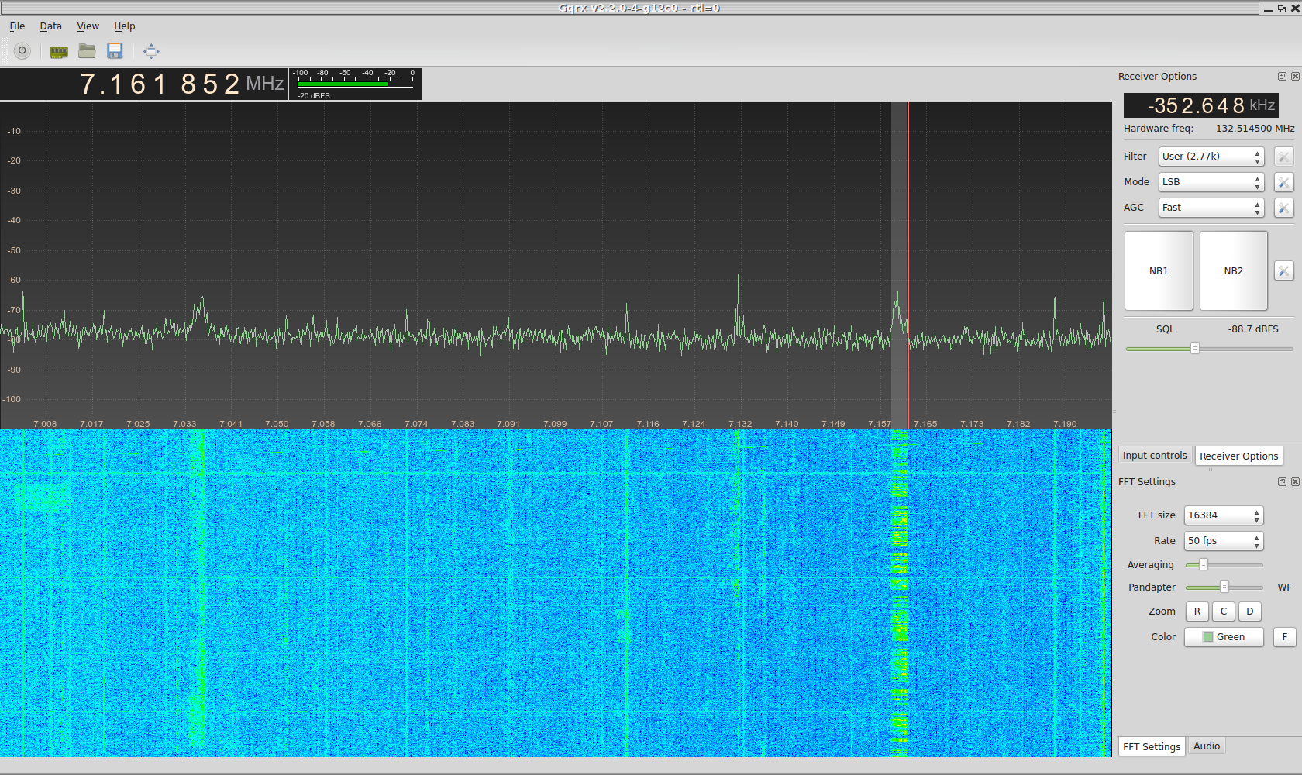Viewport: 1302px width, 775px height.
Task: Toggle the NB1 noise blanker
Action: (x=1159, y=270)
